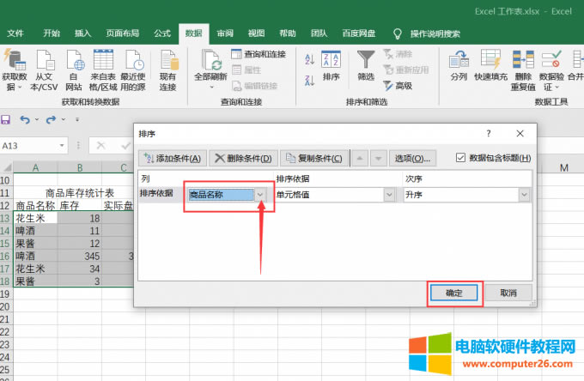Toggle the 数据包含标题 checkbox

461,158
